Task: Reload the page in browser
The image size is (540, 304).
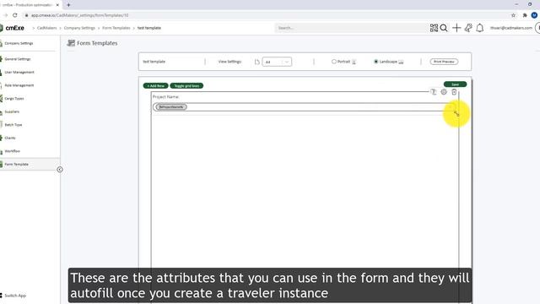Action: 15,15
